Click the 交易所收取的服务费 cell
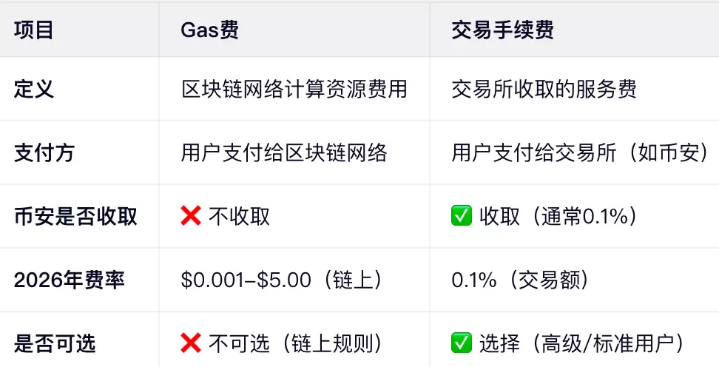The image size is (719, 367). 544,90
